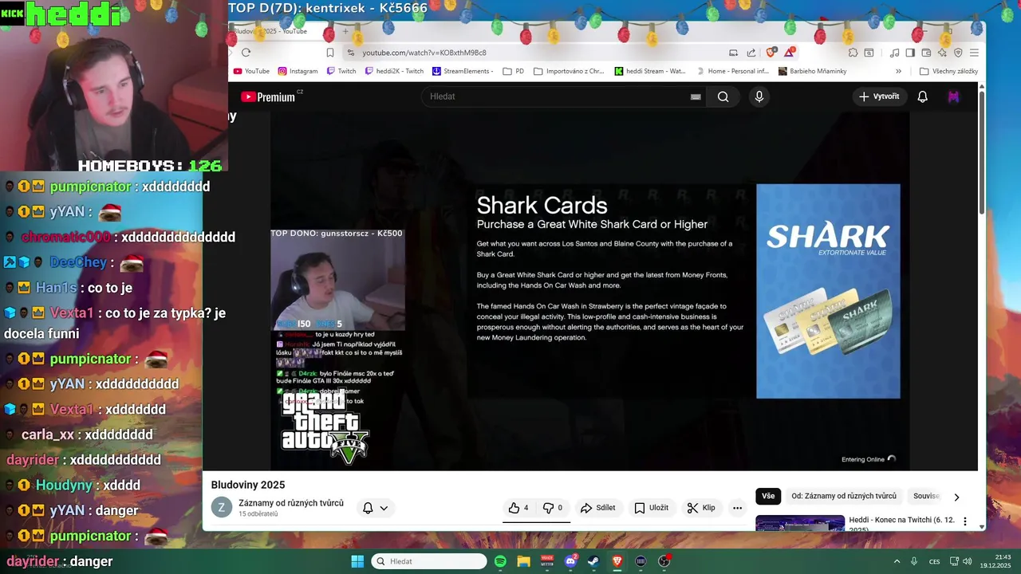This screenshot has height=574, width=1021.
Task: Open the subscription notification bell dropdown
Action: tap(376, 508)
